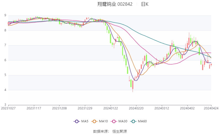This screenshot has height=134, width=220.
Task: Click x-axis date label 20240312
Action: click(x=162, y=108)
